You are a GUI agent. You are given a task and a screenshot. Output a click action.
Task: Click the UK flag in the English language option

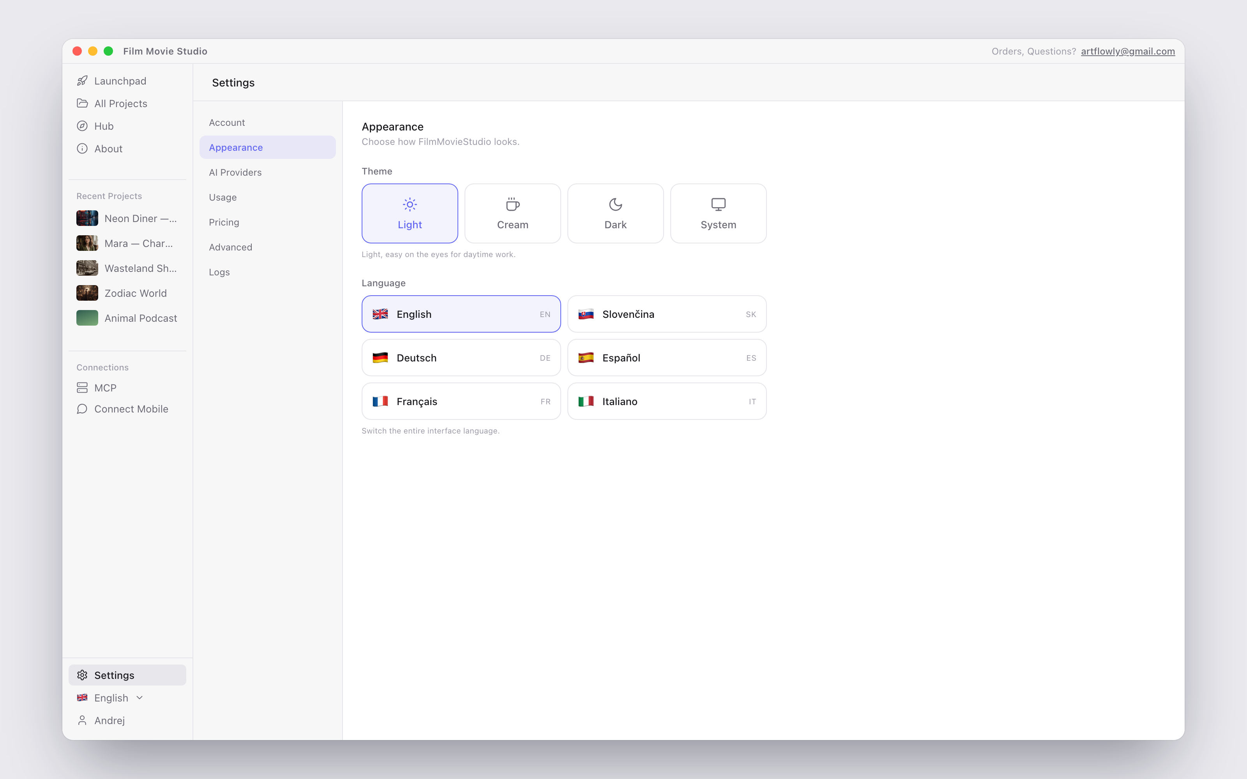[380, 314]
